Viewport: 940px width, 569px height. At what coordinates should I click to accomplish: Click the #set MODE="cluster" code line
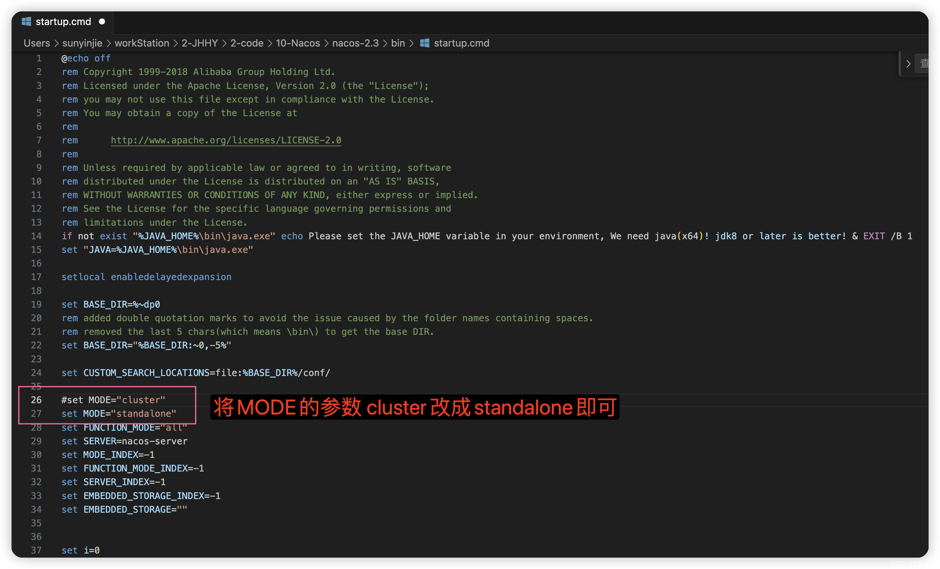pyautogui.click(x=113, y=400)
